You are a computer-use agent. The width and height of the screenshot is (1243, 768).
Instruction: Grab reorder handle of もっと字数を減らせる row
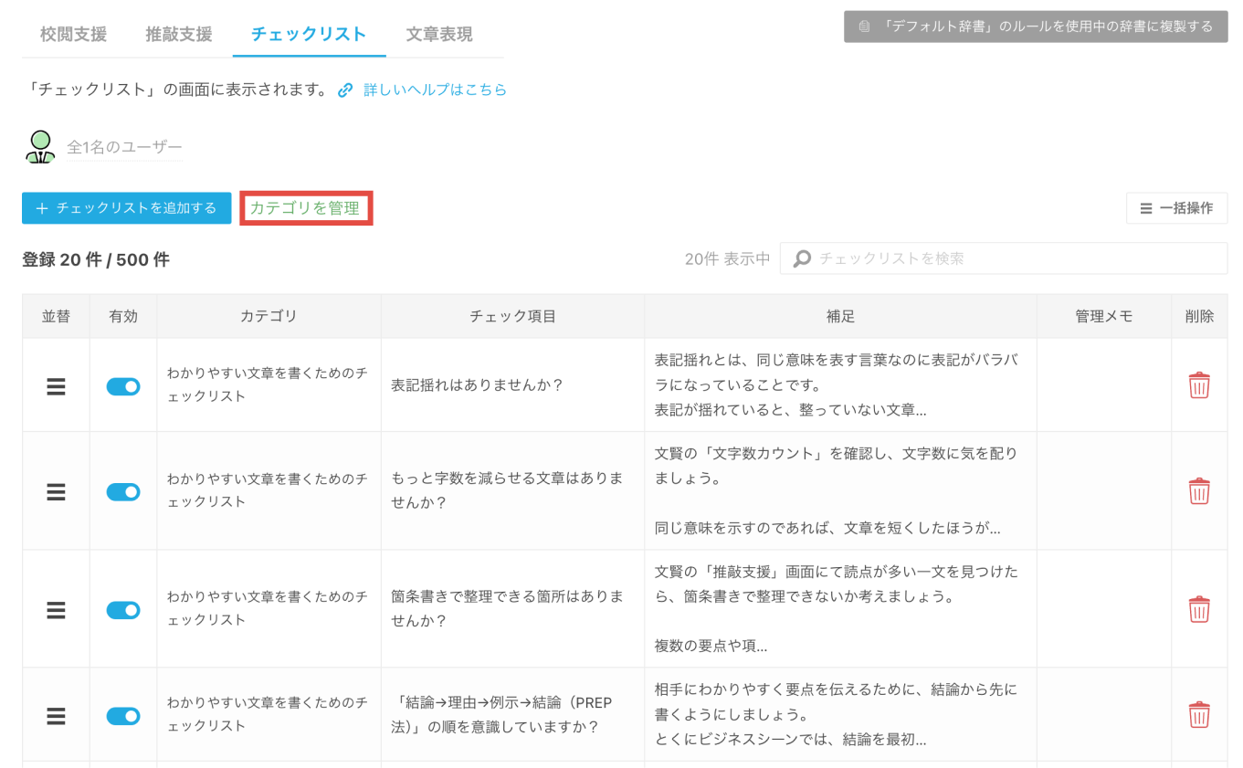coord(56,492)
